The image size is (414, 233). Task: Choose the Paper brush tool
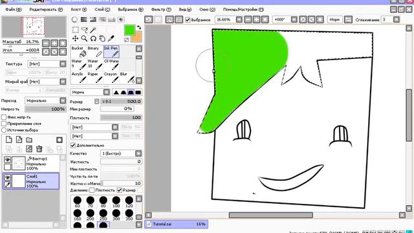point(95,78)
